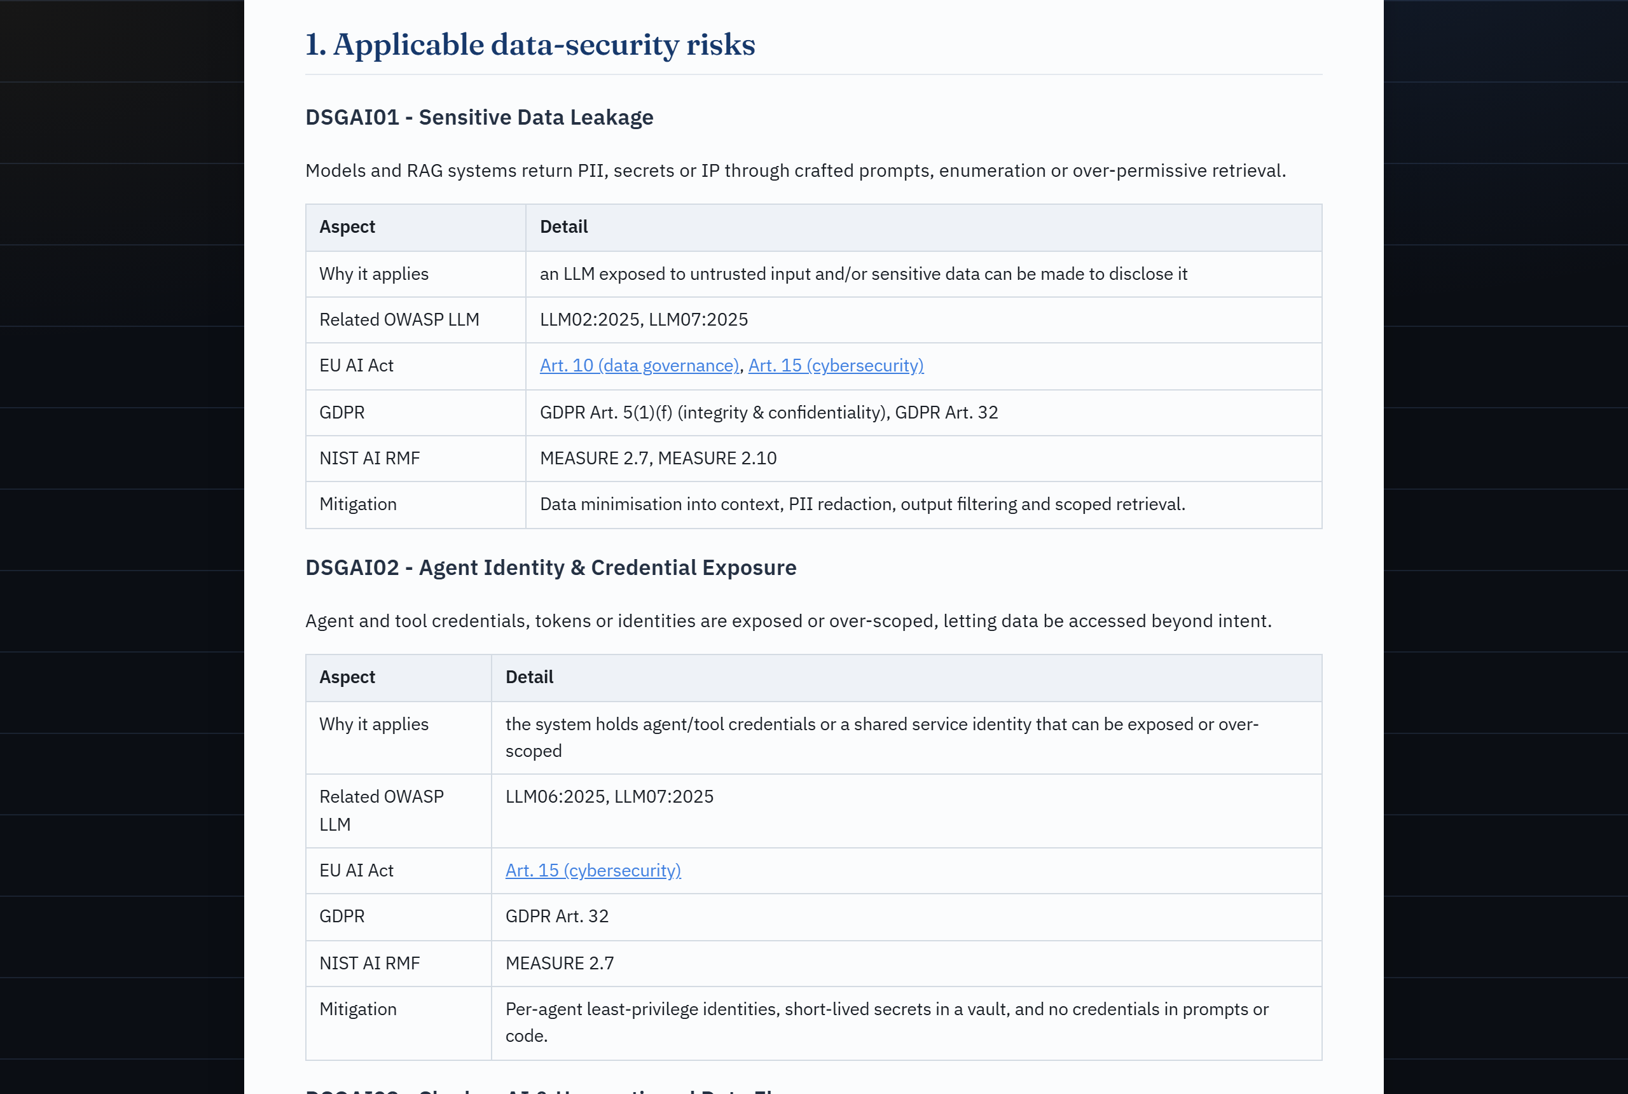Click 'the system holds agent/tool credentials' cell
1628x1094 pixels.
906,737
